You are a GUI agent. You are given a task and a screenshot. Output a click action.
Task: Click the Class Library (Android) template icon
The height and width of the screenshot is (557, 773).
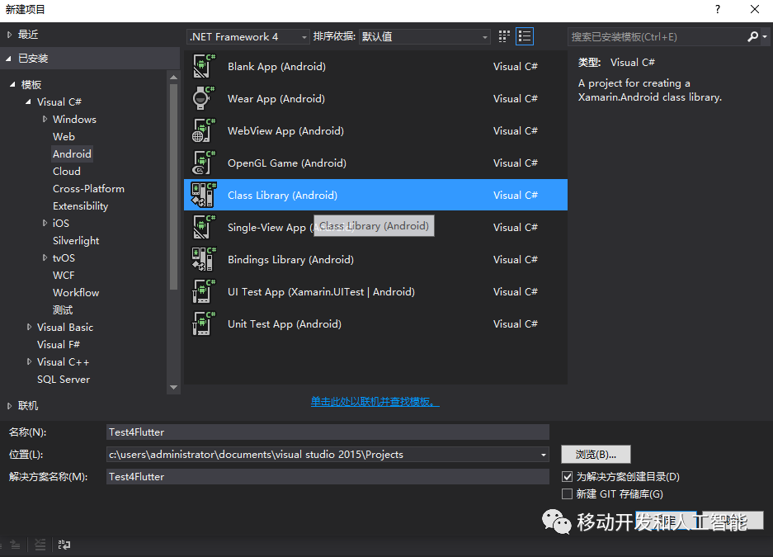(x=204, y=196)
